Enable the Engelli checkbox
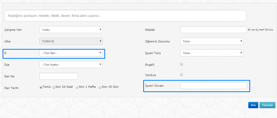Screen dimensions: 277x118 click(181, 64)
